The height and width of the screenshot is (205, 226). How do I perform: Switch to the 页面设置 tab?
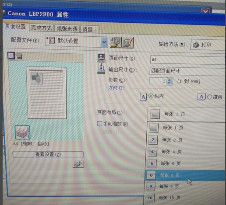click(x=15, y=27)
